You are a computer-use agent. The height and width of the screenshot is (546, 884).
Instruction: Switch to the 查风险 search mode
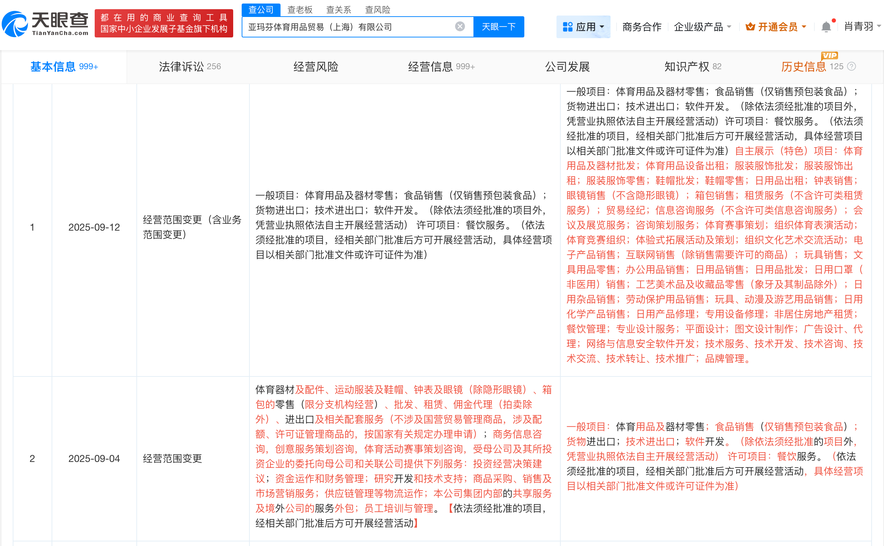pos(377,10)
